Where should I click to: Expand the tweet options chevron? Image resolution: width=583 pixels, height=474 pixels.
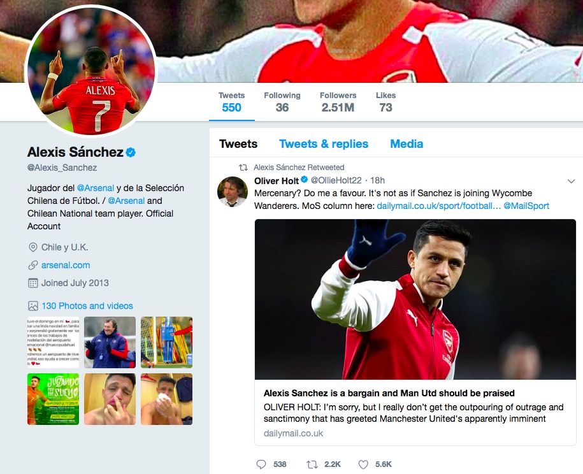click(571, 182)
